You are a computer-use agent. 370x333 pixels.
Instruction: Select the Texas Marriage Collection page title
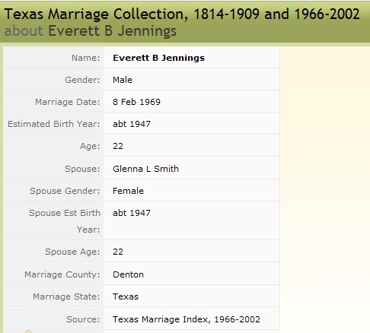(x=182, y=14)
